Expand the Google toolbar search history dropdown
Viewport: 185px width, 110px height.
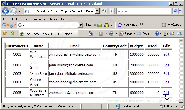tap(80, 25)
